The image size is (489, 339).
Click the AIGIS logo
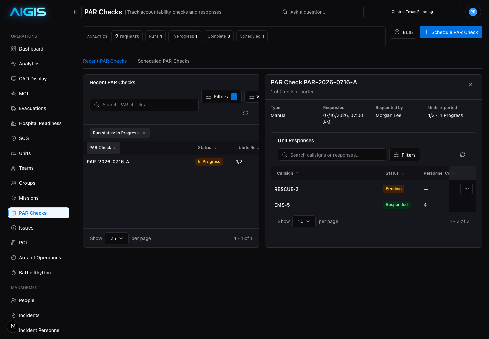[28, 12]
